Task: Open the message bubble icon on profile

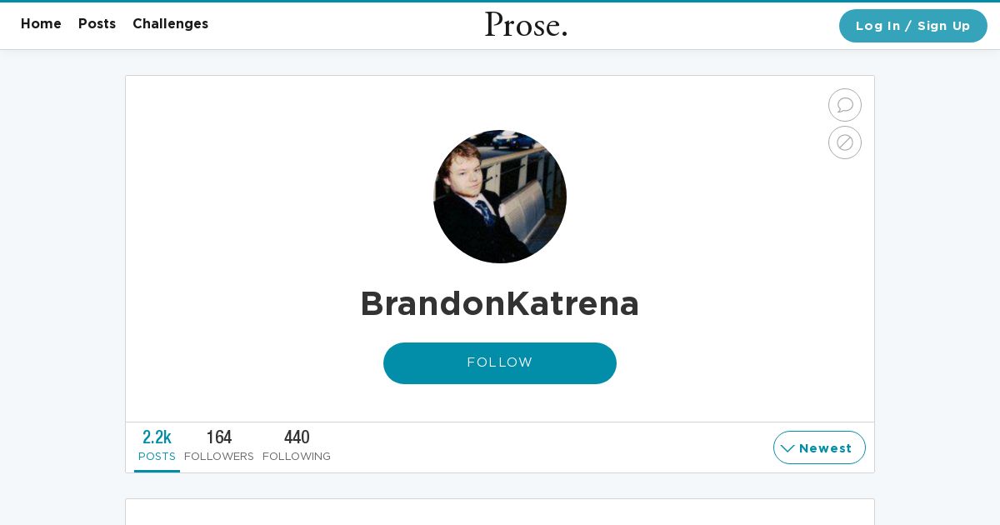Action: click(x=845, y=105)
